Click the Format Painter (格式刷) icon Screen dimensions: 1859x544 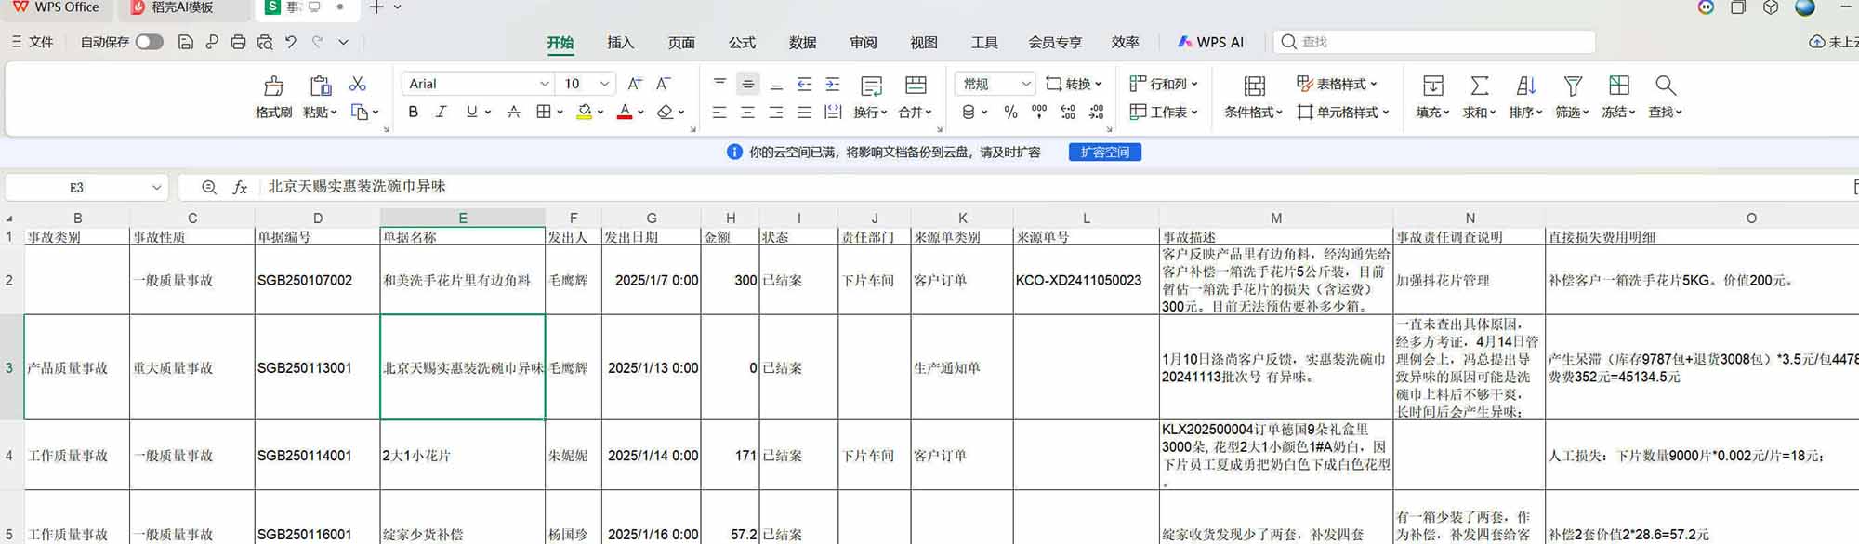pos(273,86)
